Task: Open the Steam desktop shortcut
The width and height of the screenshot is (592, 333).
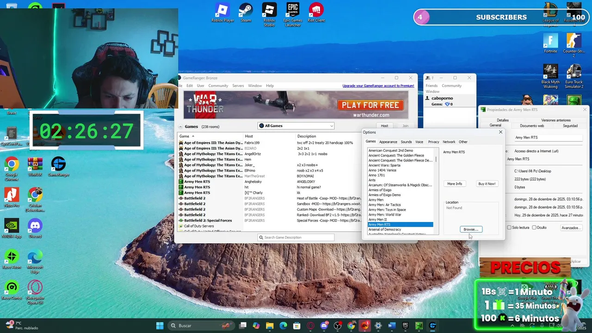Action: (x=246, y=12)
